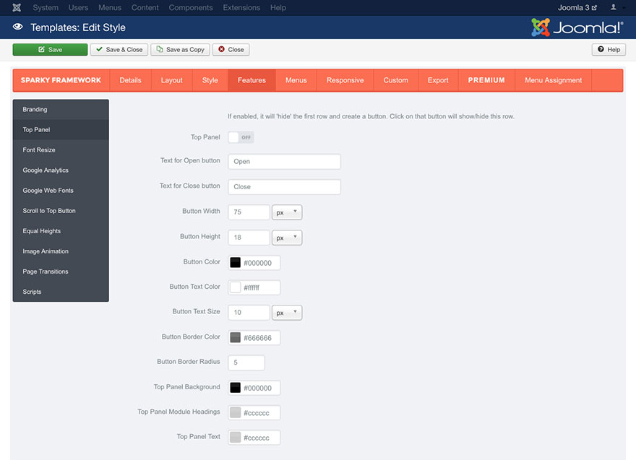Click the Button Text Size value field

click(249, 313)
